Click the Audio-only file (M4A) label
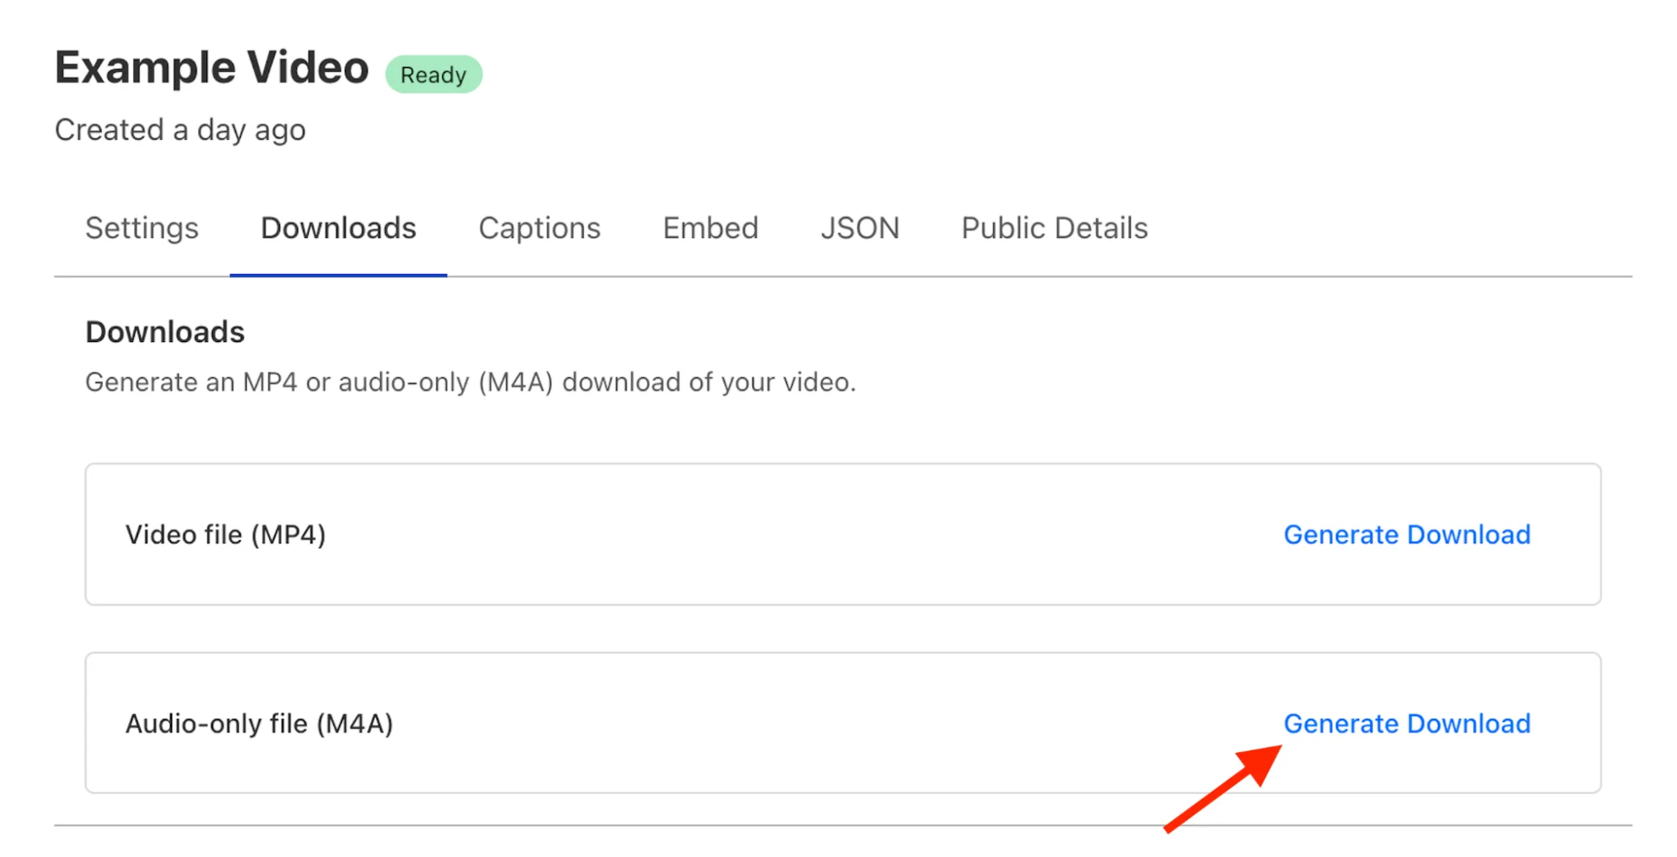1677x857 pixels. tap(260, 723)
